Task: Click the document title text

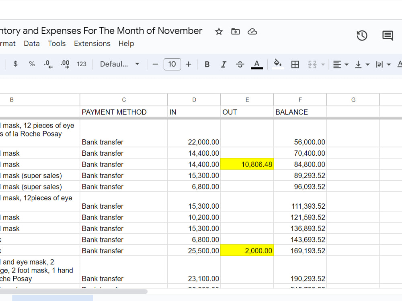Action: pyautogui.click(x=101, y=31)
